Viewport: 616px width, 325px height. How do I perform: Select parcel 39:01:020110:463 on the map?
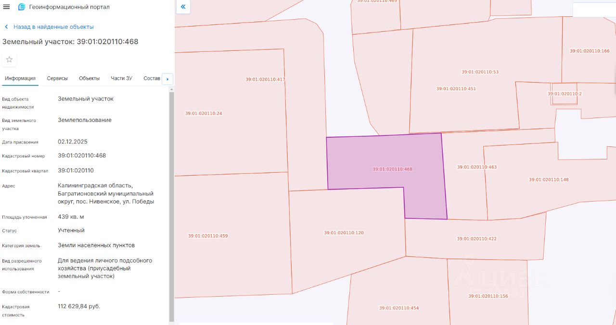(477, 167)
